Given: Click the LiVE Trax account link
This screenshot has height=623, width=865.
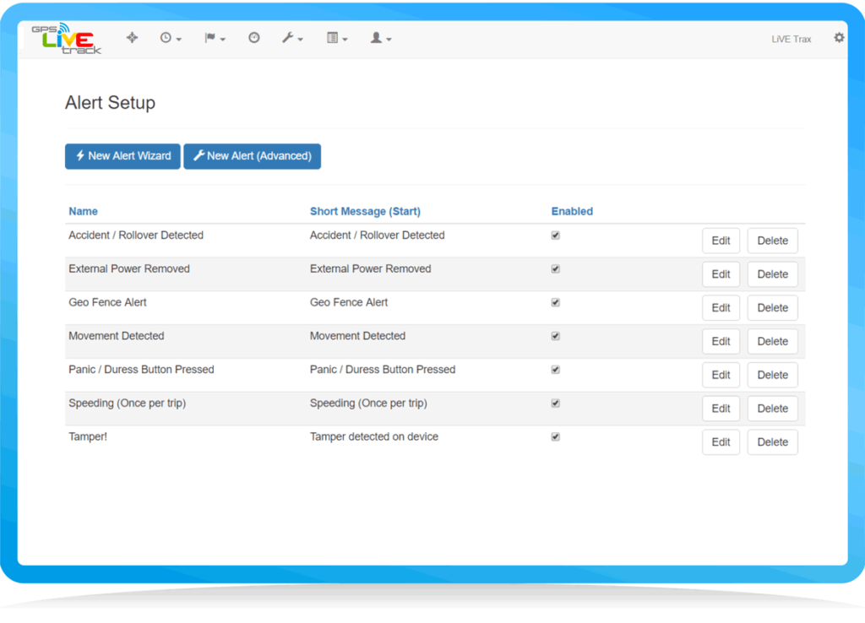Looking at the screenshot, I should (x=791, y=39).
